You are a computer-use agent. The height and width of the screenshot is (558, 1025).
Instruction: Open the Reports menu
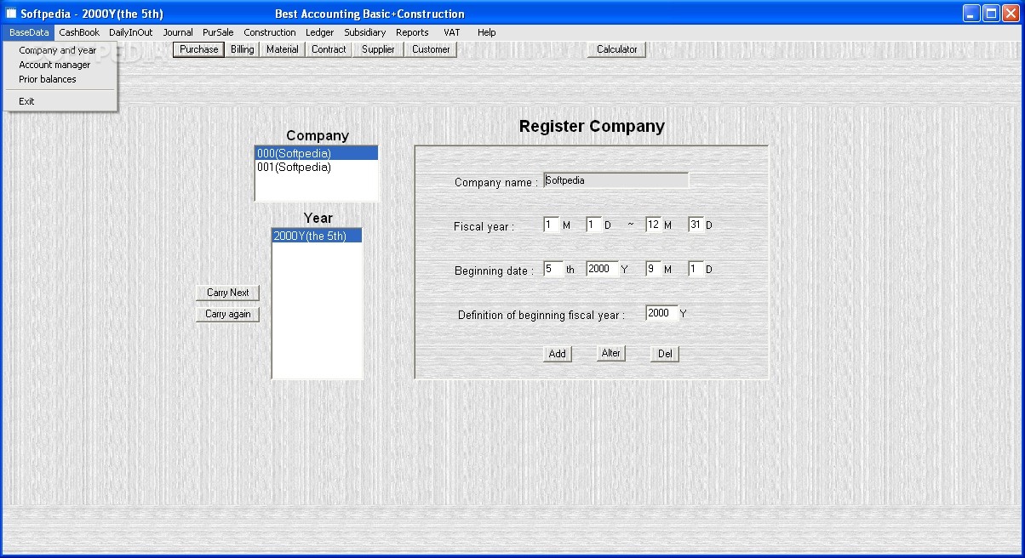[412, 32]
